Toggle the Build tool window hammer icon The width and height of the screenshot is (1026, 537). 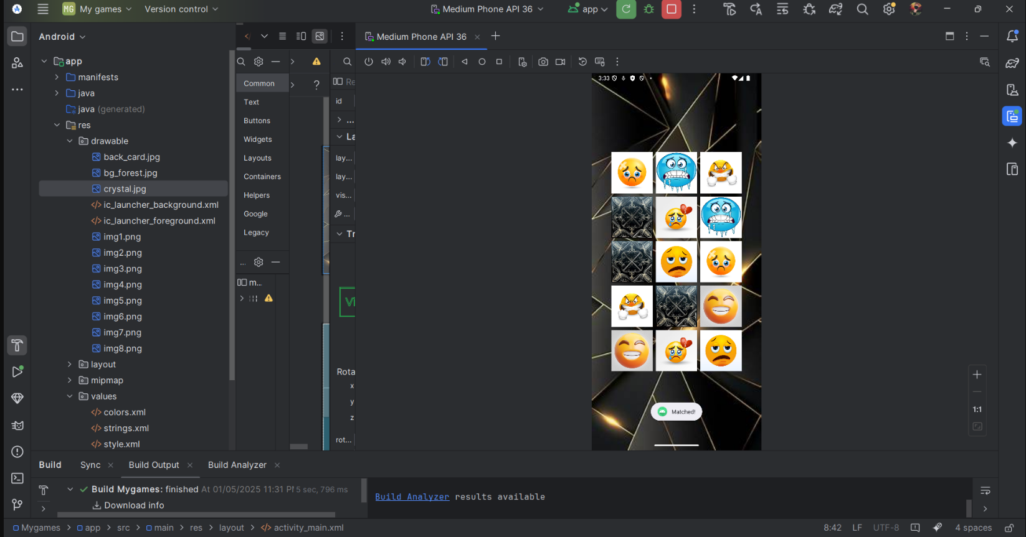click(17, 345)
